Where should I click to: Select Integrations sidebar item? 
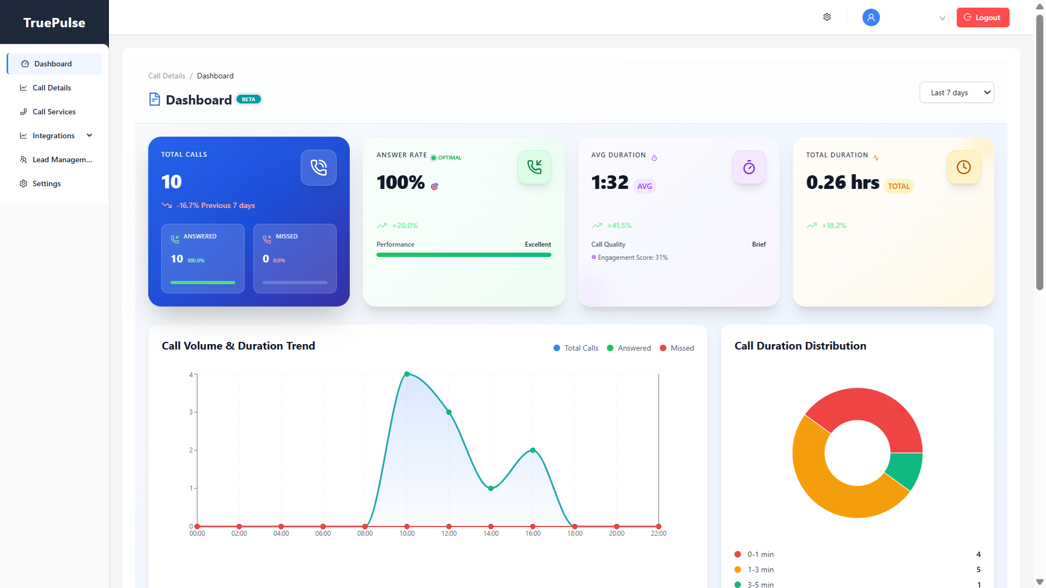pos(54,136)
